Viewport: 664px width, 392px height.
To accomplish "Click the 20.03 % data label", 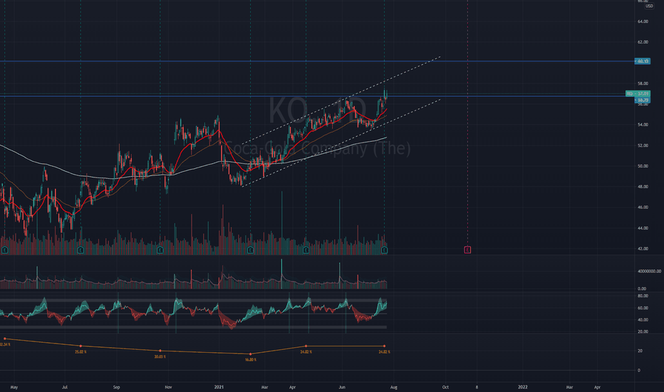I will tap(160, 357).
